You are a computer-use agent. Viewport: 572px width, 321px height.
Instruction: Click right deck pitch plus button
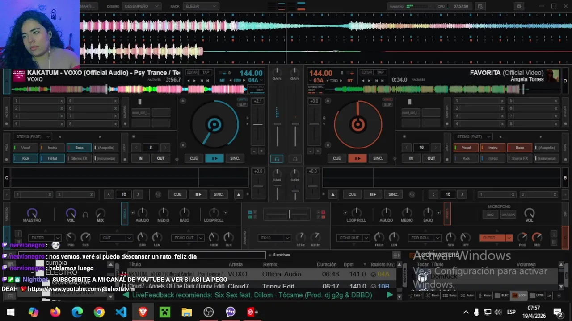[x=318, y=151]
